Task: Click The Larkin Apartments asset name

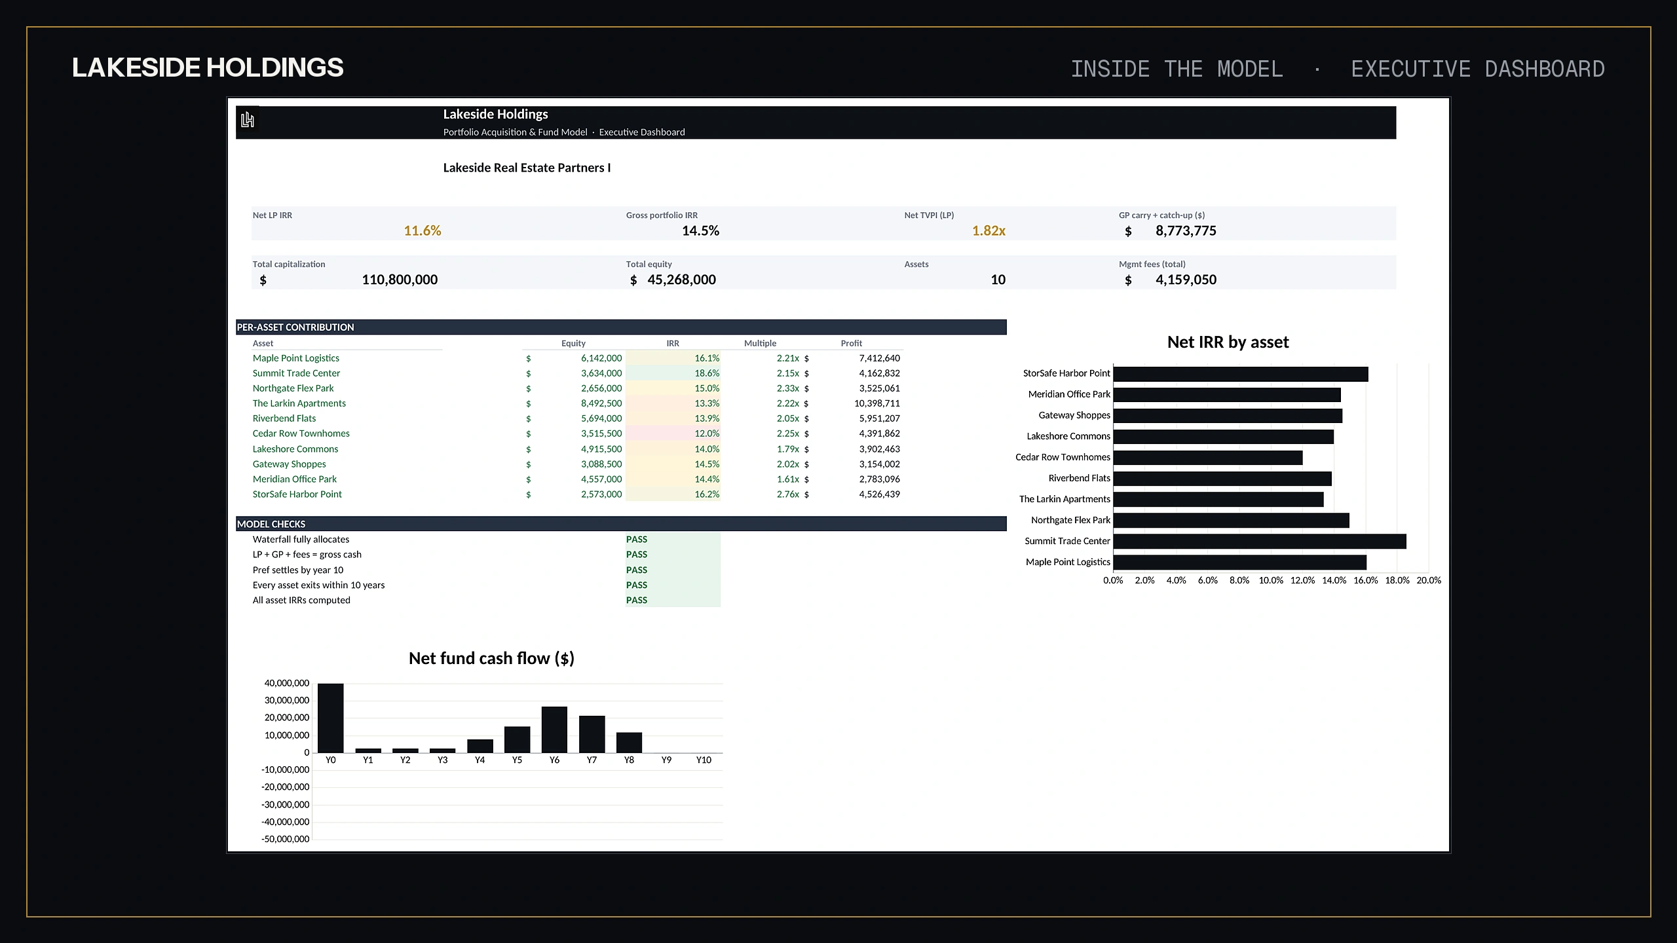Action: (x=299, y=403)
